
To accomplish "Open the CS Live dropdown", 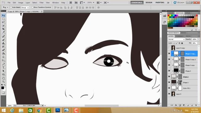I will (179, 3).
